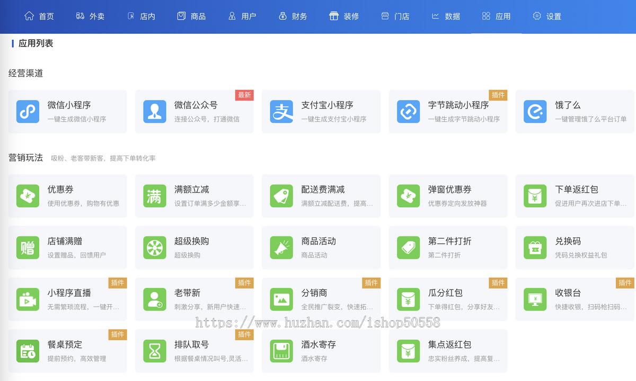The image size is (636, 381).
Task: Click the text 一键生成字节跳动小程序
Action: 464,119
